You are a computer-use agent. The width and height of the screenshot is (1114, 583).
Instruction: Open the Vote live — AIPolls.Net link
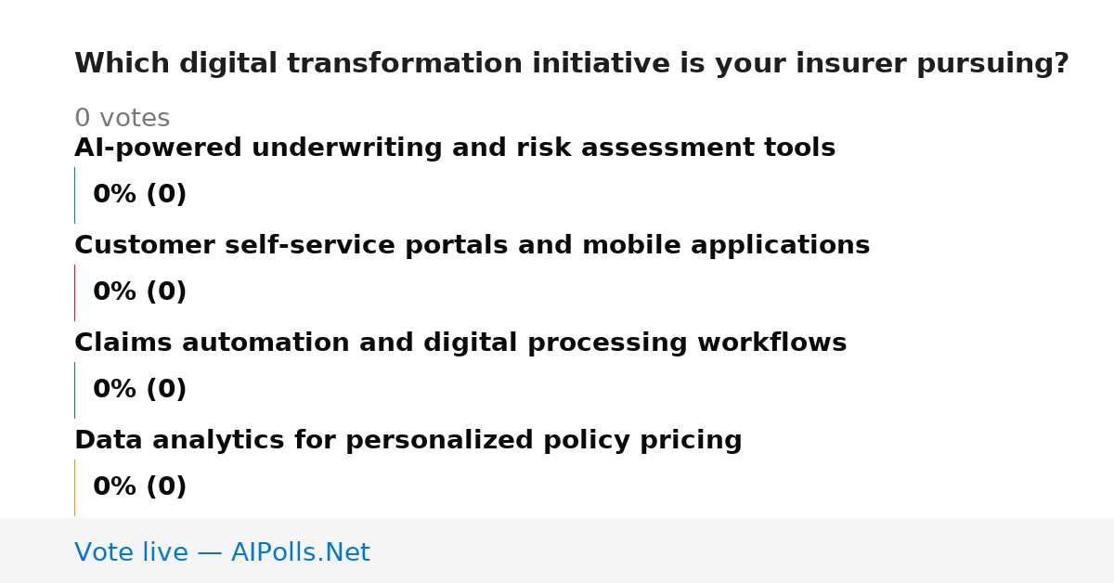coord(222,553)
